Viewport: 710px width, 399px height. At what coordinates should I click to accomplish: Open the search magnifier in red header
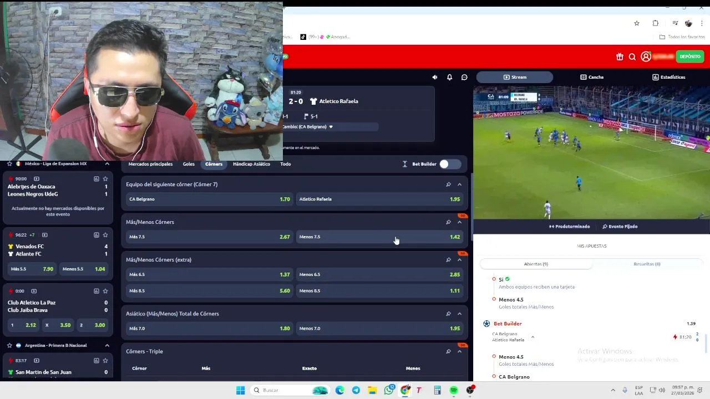click(x=632, y=57)
